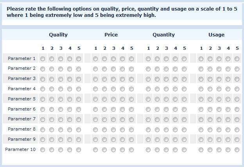The width and height of the screenshot is (244, 167).
Task: Rate Parameter 9 Price as 1
Action: pyautogui.click(x=95, y=140)
